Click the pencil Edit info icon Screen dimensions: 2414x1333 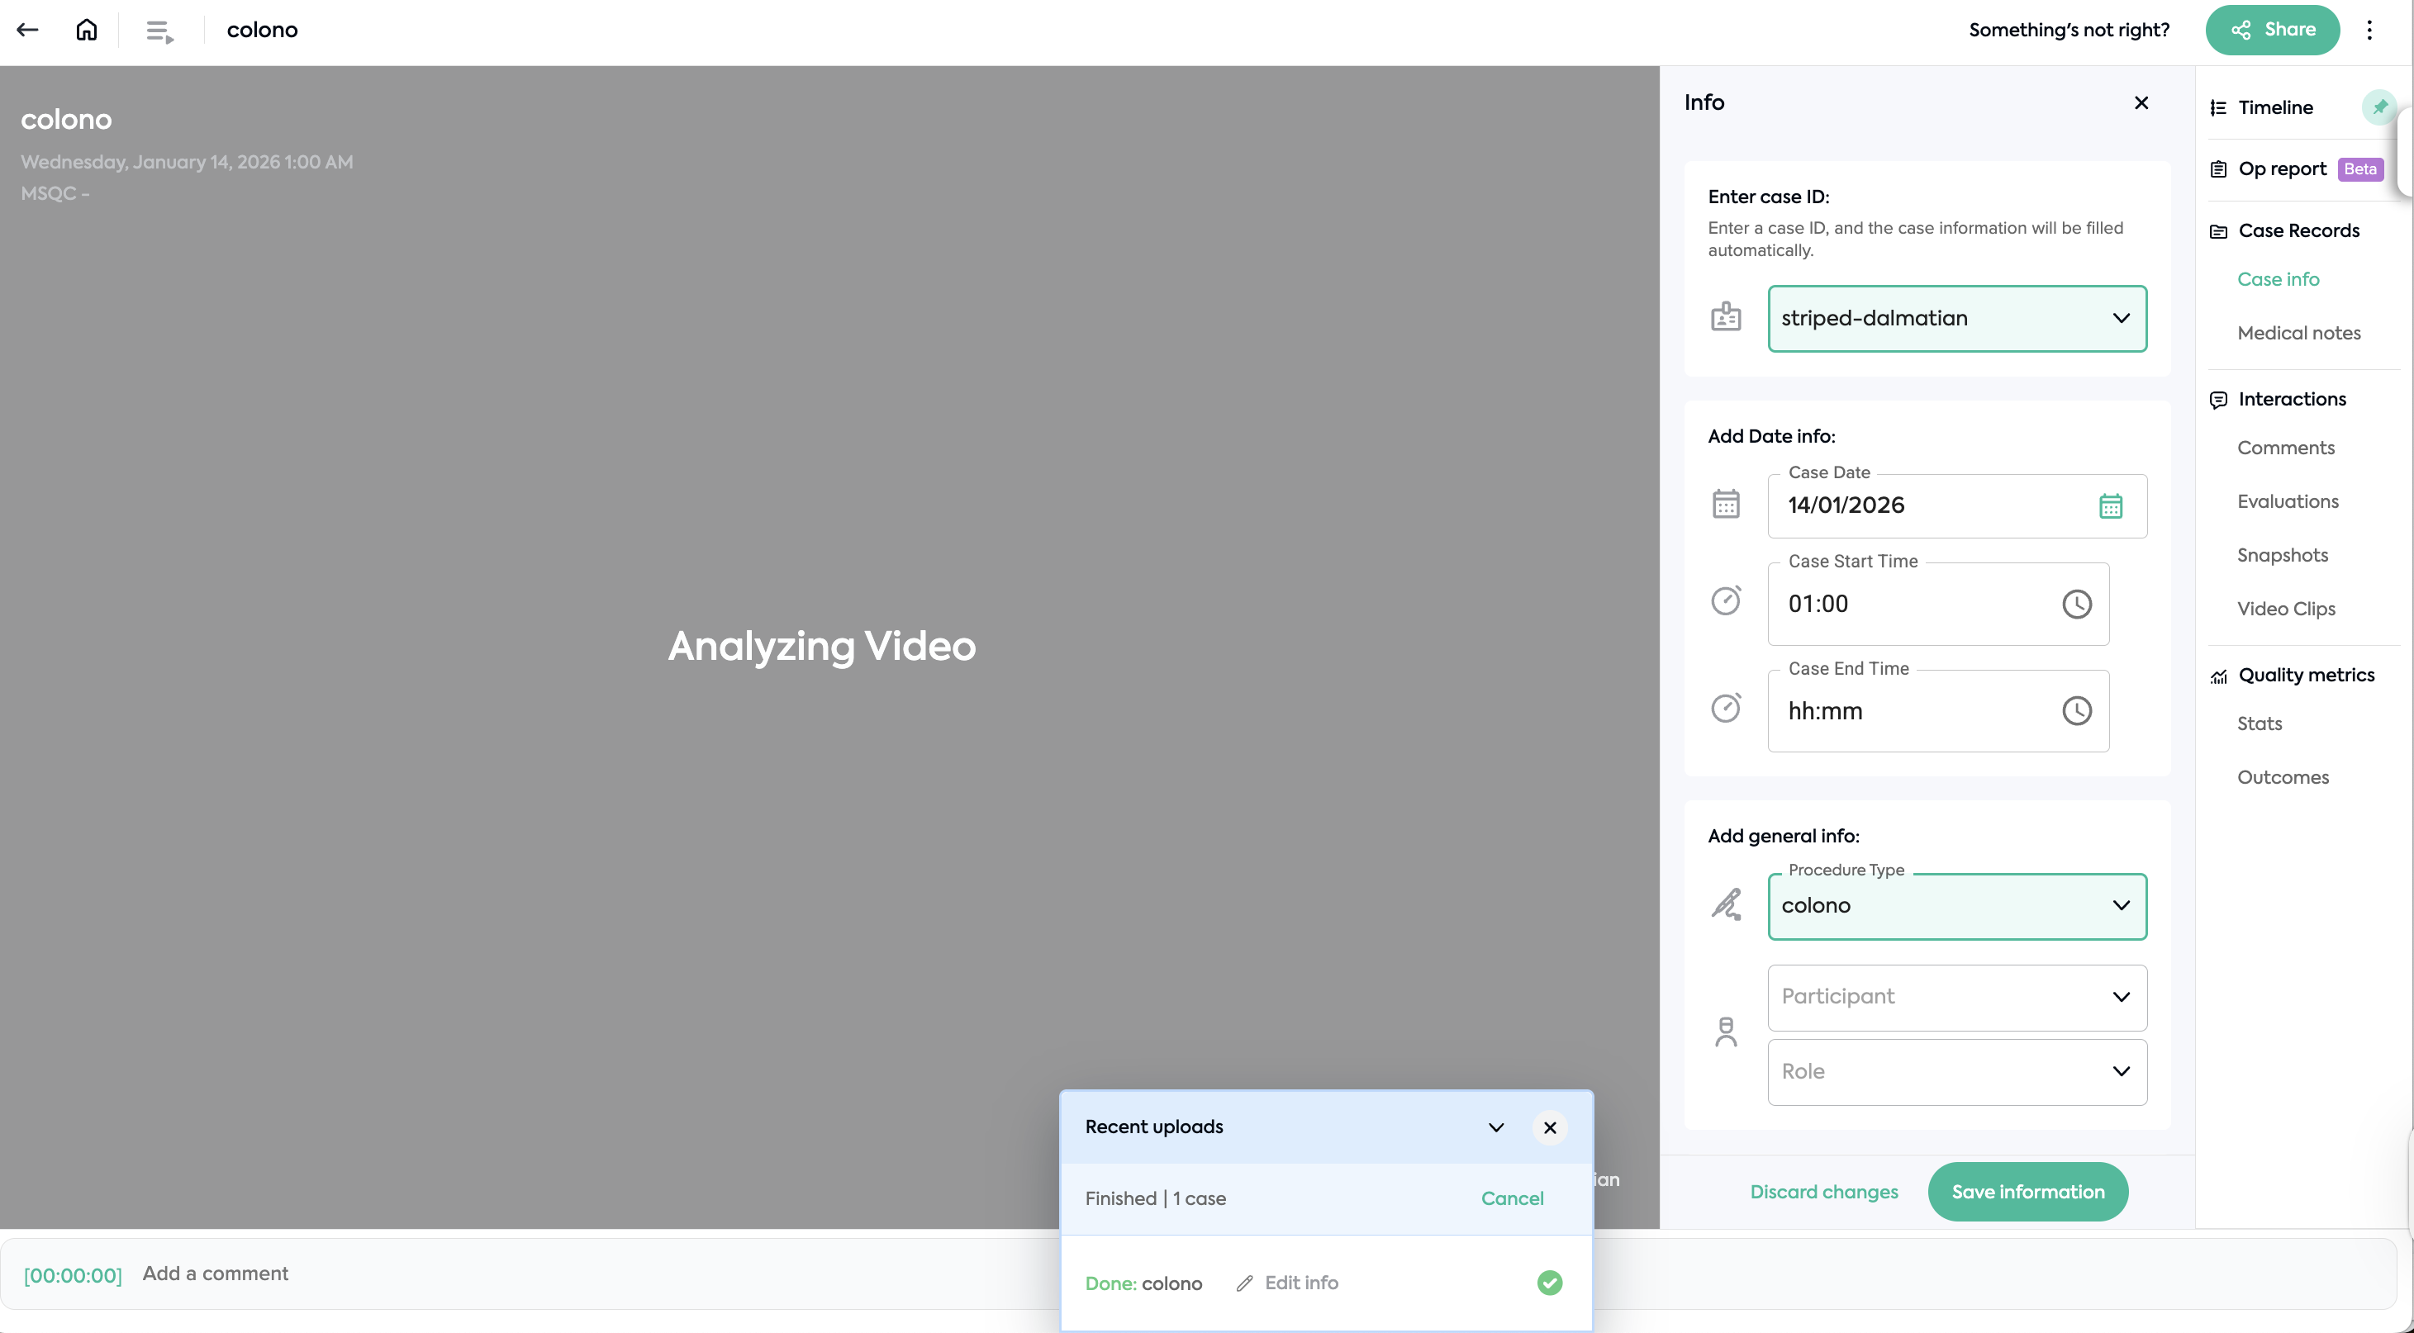pos(1244,1283)
